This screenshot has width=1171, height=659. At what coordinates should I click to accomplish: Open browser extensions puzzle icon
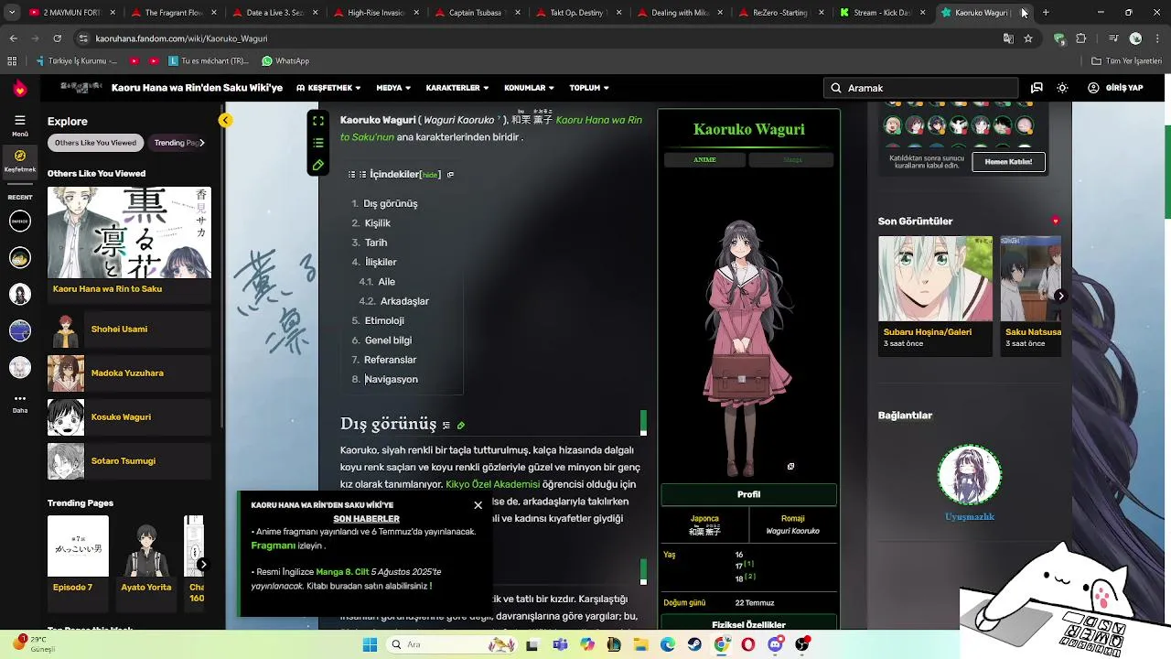[x=1081, y=38]
